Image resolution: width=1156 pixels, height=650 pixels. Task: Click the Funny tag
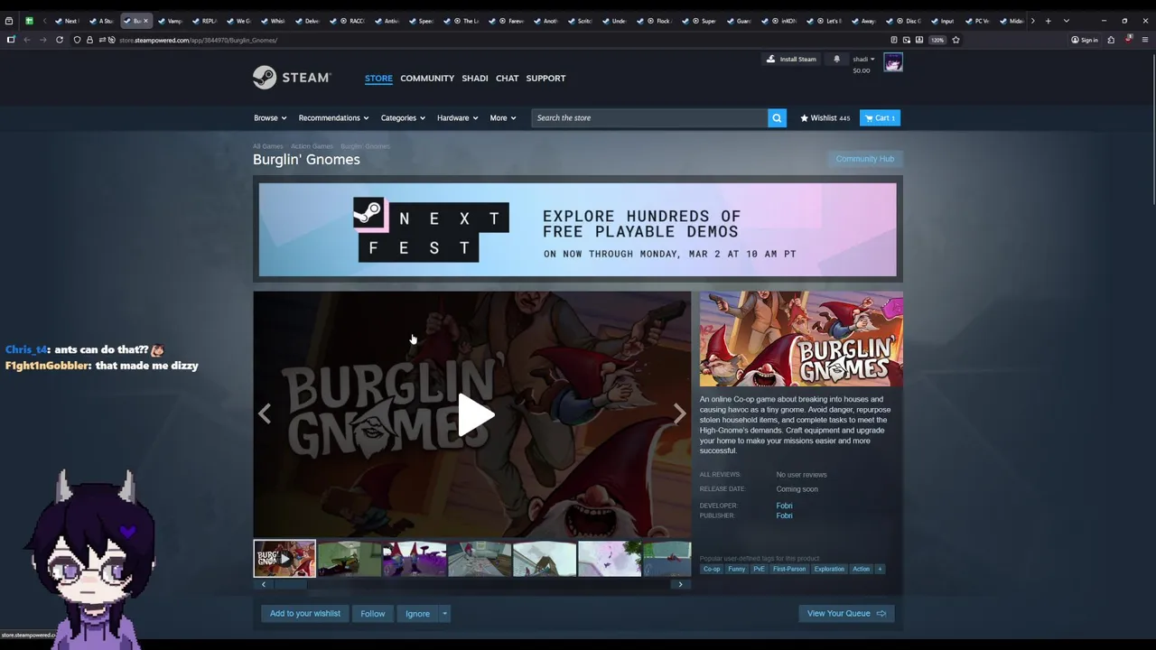click(737, 569)
